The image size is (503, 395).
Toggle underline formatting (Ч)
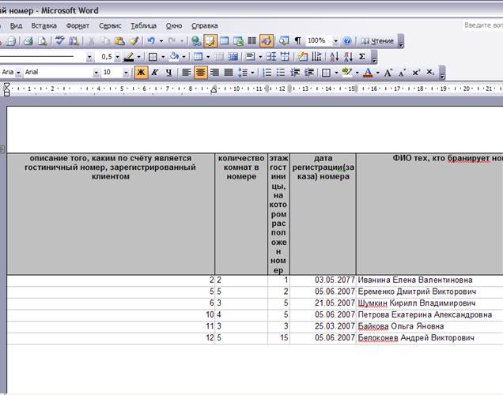coord(168,73)
